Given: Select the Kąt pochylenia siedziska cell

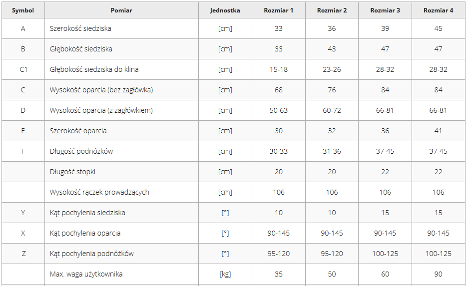Looking at the screenshot, I should tap(87, 213).
